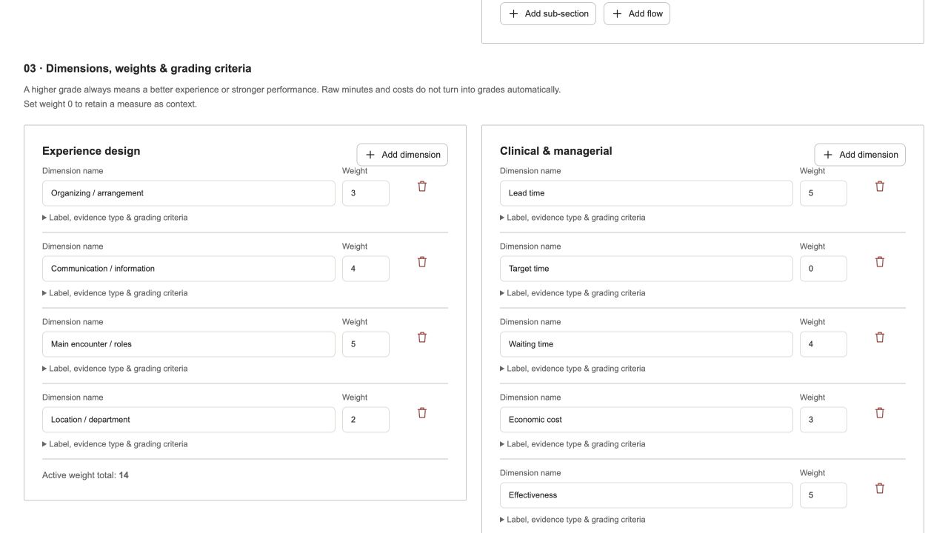The image size is (948, 533).
Task: Edit the Waiting time name field
Action: pos(647,344)
